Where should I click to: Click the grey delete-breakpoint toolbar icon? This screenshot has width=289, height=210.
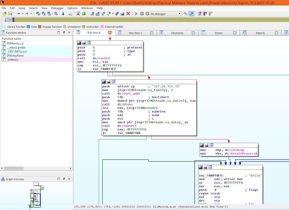click(x=211, y=14)
